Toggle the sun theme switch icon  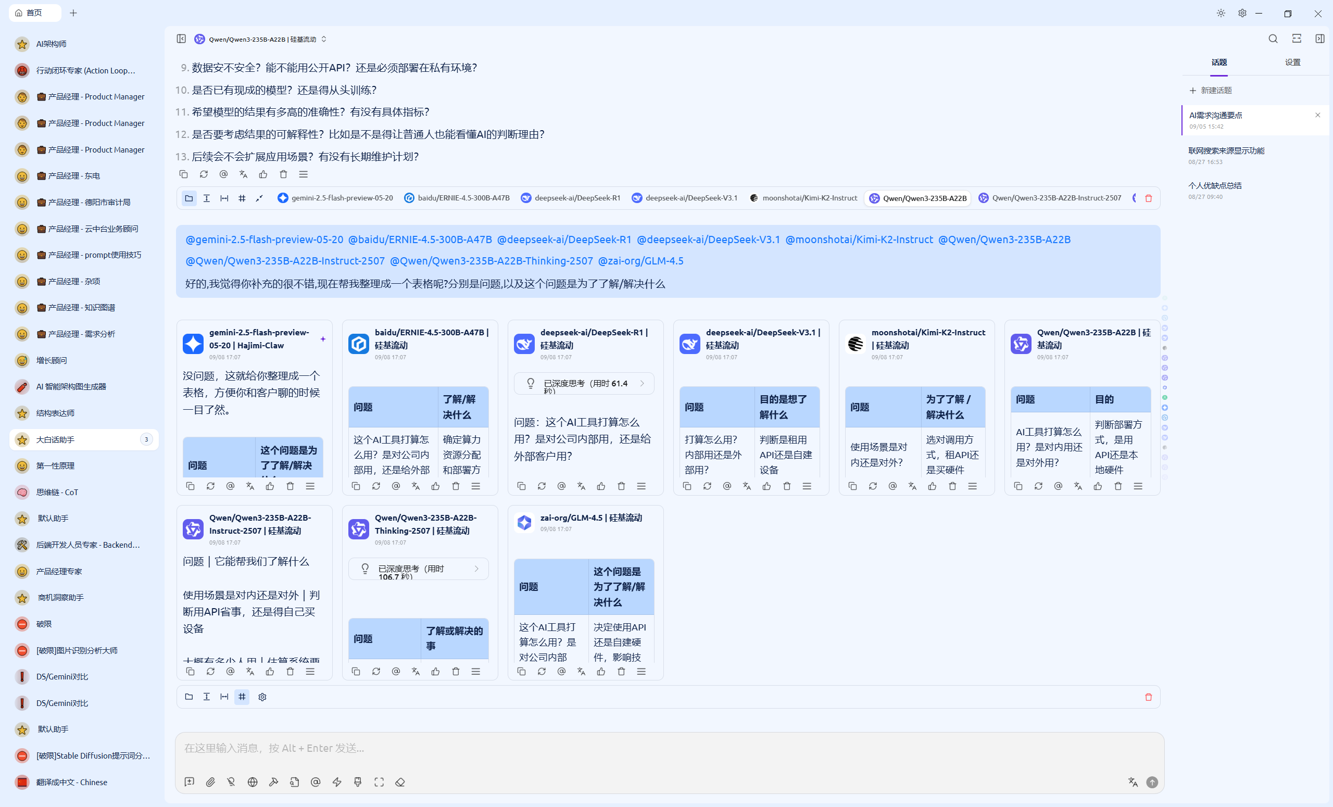pyautogui.click(x=1221, y=13)
